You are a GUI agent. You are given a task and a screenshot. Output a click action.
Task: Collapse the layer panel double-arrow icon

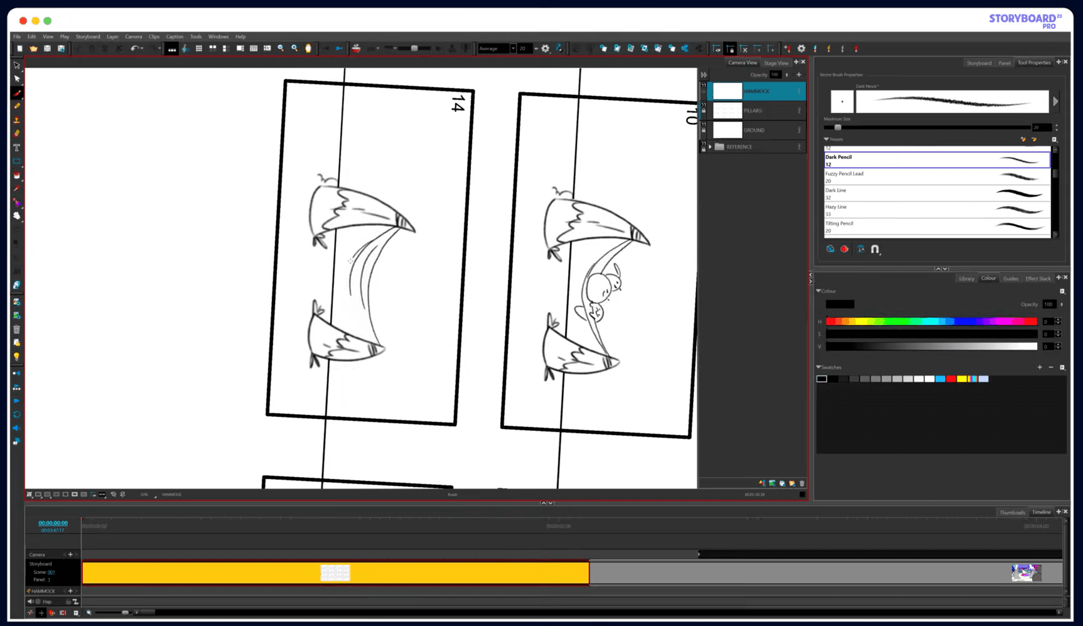point(704,75)
